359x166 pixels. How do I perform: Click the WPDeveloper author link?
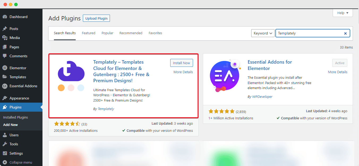262,97
